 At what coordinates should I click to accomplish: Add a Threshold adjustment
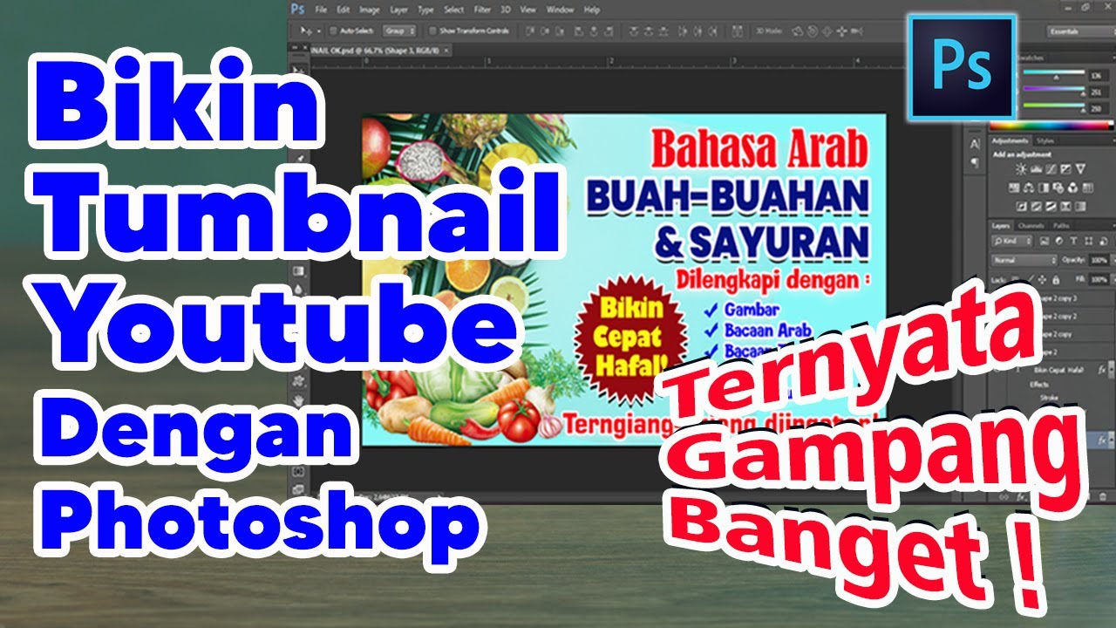coord(1051,206)
